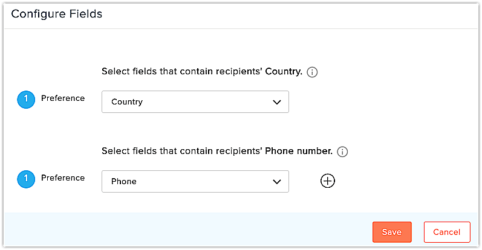
Task: Cancel the Configure Fields dialog
Action: (x=447, y=232)
